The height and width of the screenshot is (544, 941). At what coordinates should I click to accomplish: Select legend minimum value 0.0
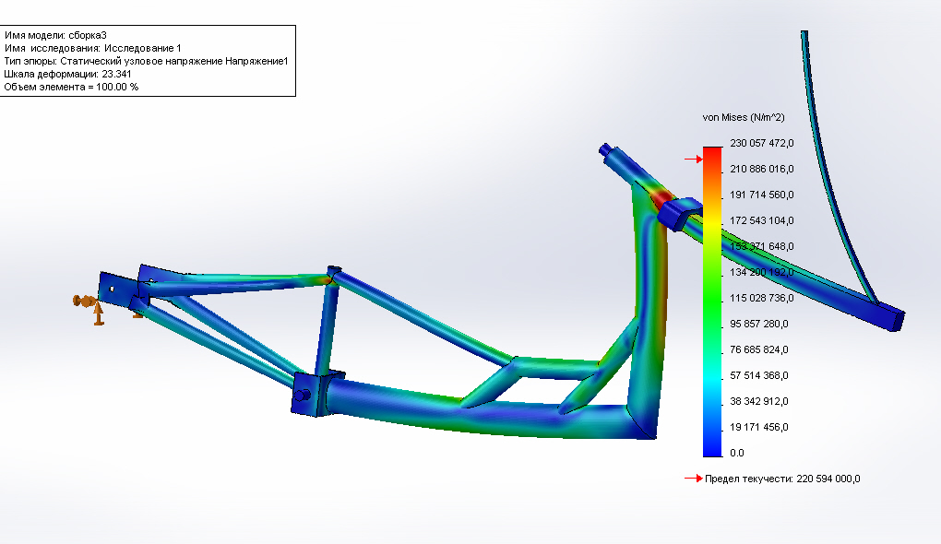(737, 452)
